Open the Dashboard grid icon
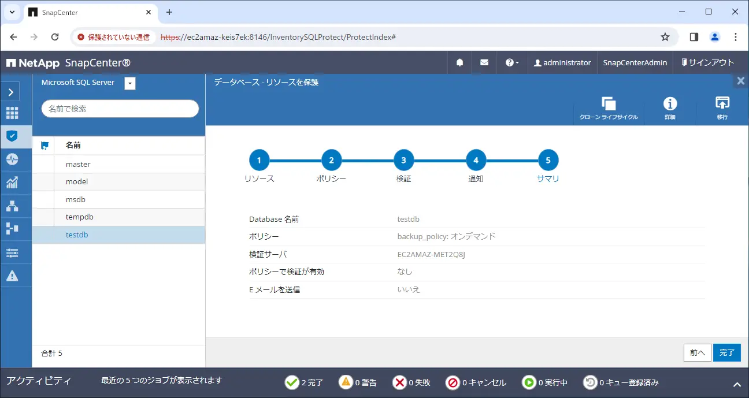This screenshot has height=398, width=749. (12, 113)
